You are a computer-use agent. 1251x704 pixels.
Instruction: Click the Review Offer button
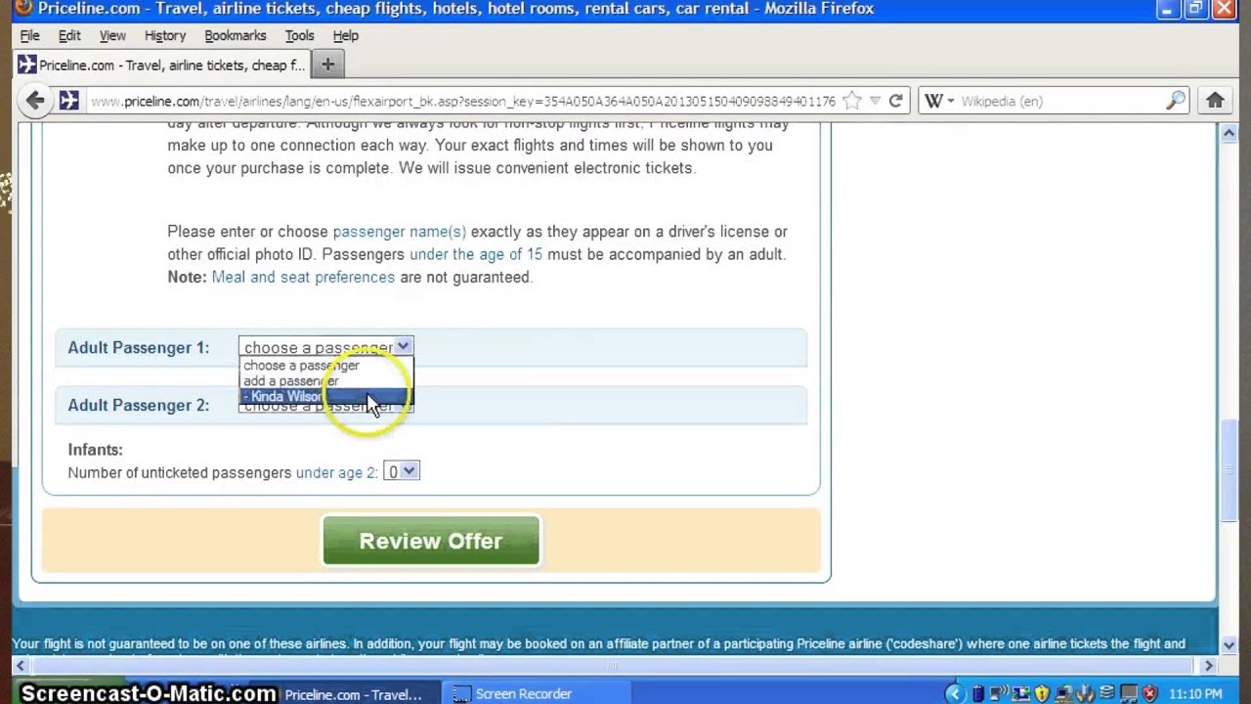[x=431, y=541]
